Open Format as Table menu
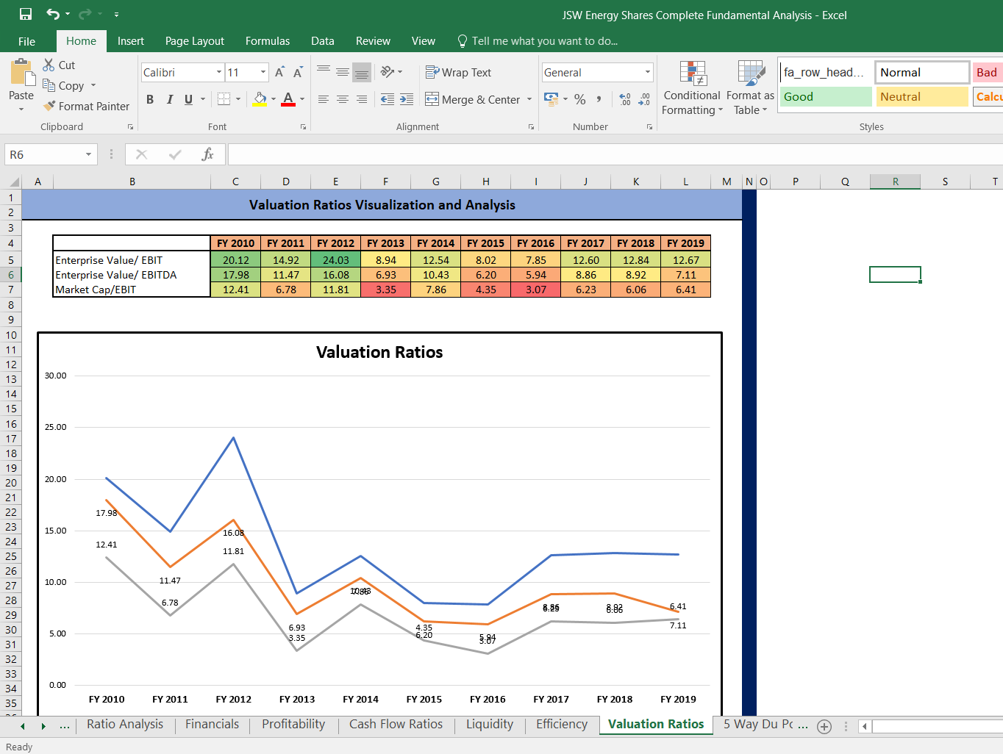This screenshot has width=1003, height=754. pos(751,88)
